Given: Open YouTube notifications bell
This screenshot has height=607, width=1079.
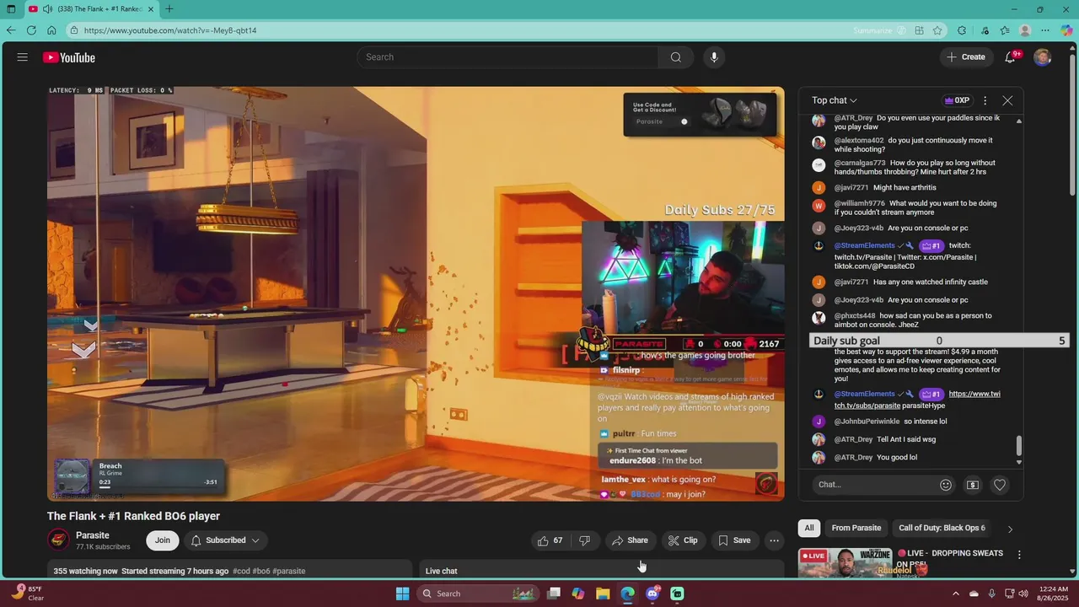Looking at the screenshot, I should 1010,57.
